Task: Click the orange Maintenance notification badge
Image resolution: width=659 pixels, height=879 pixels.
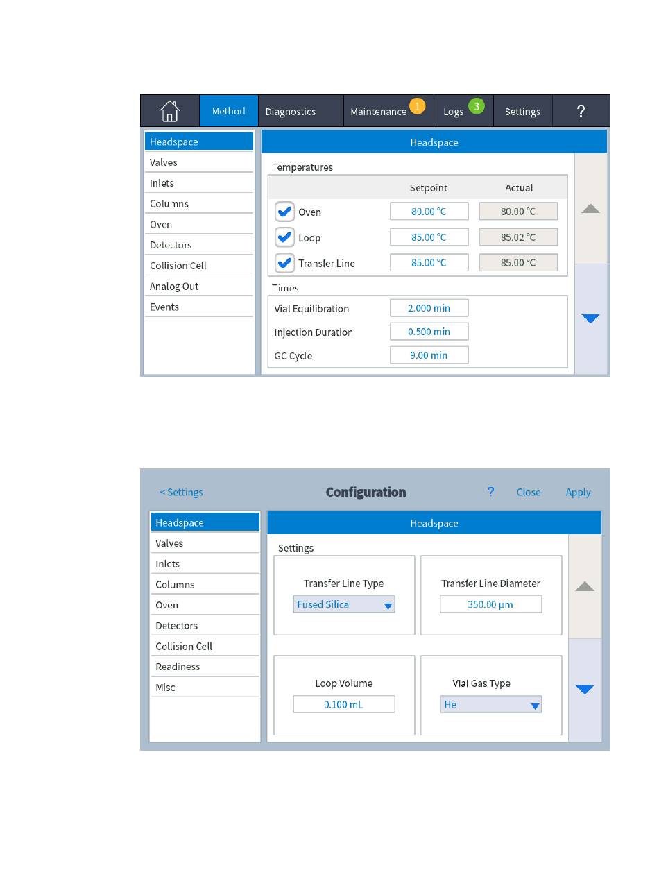Action: 417,106
